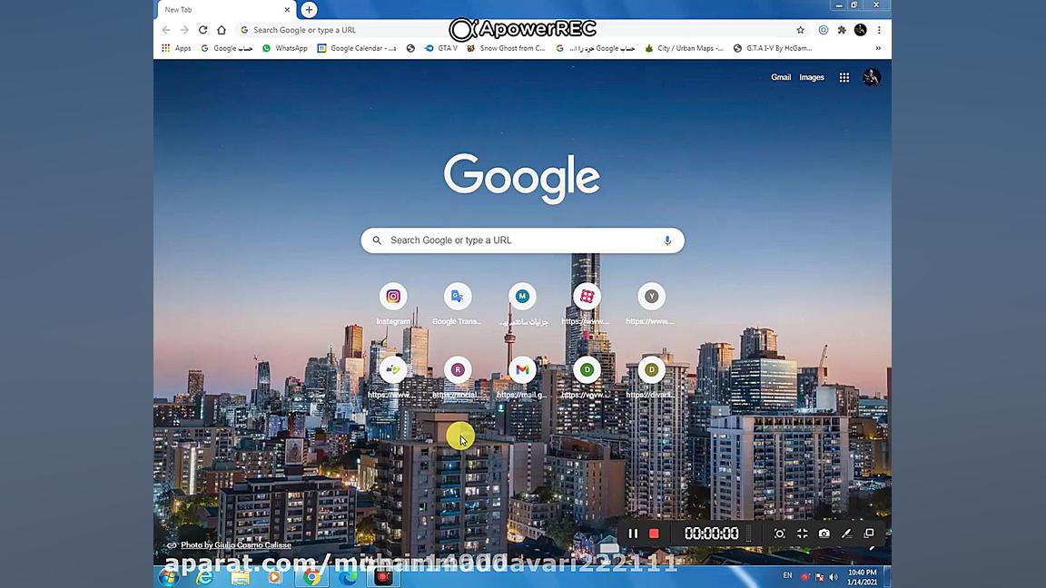
Task: Open the Google apps grid
Action: [x=843, y=77]
